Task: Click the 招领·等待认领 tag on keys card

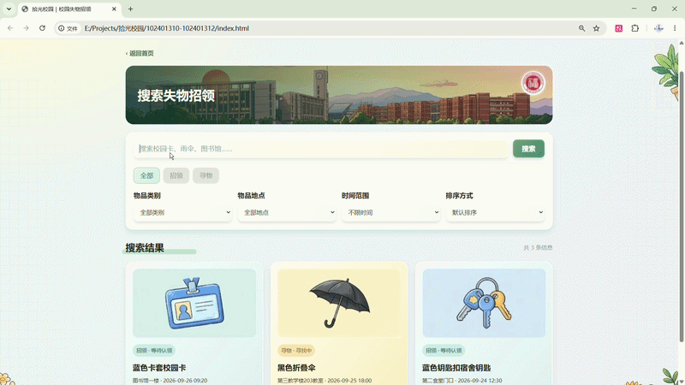Action: click(x=444, y=351)
